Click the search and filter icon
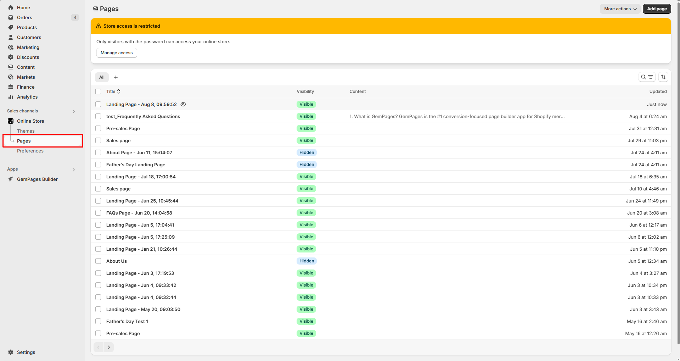The height and width of the screenshot is (361, 680). [x=647, y=77]
